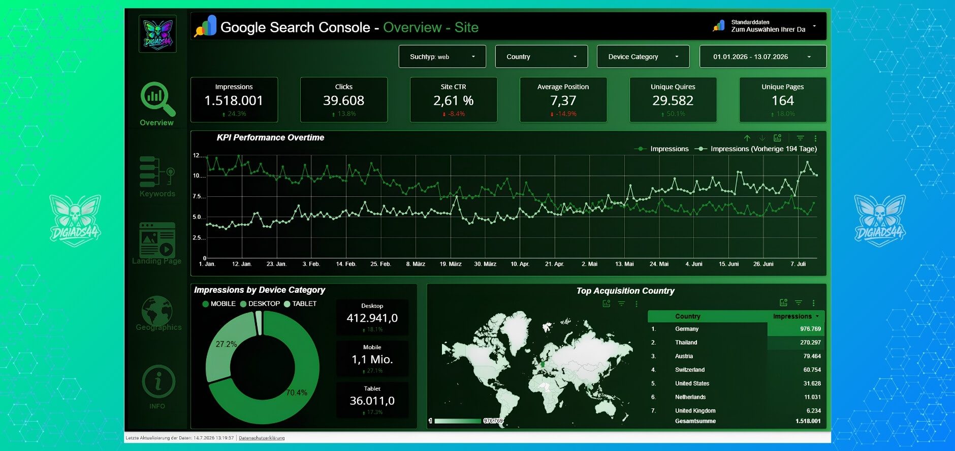955x451 pixels.
Task: Open chart exploration icon on the KPI chart
Action: coord(777,138)
